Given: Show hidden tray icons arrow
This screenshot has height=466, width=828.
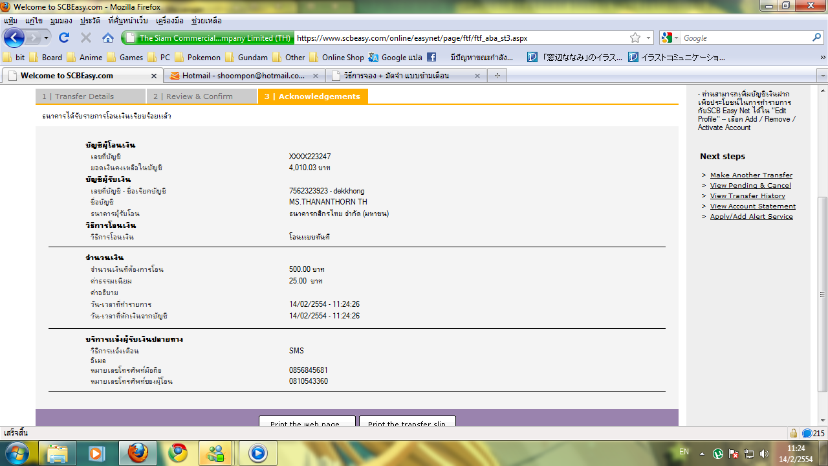Looking at the screenshot, I should 703,454.
